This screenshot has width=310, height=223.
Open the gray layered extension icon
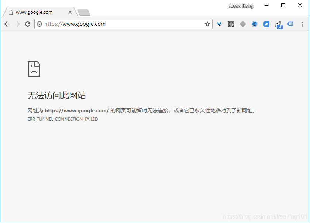(x=243, y=24)
